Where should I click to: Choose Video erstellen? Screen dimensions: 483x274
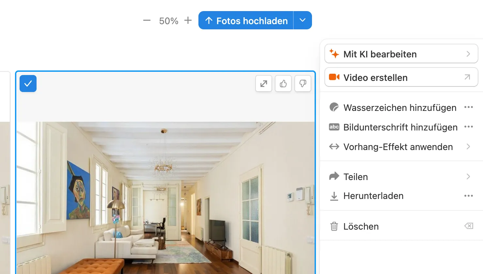pos(401,77)
